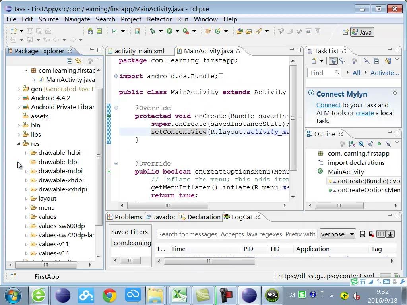407x305 pixels.
Task: Click the LogCat table horizontal scrollbar thumb
Action: (x=209, y=261)
